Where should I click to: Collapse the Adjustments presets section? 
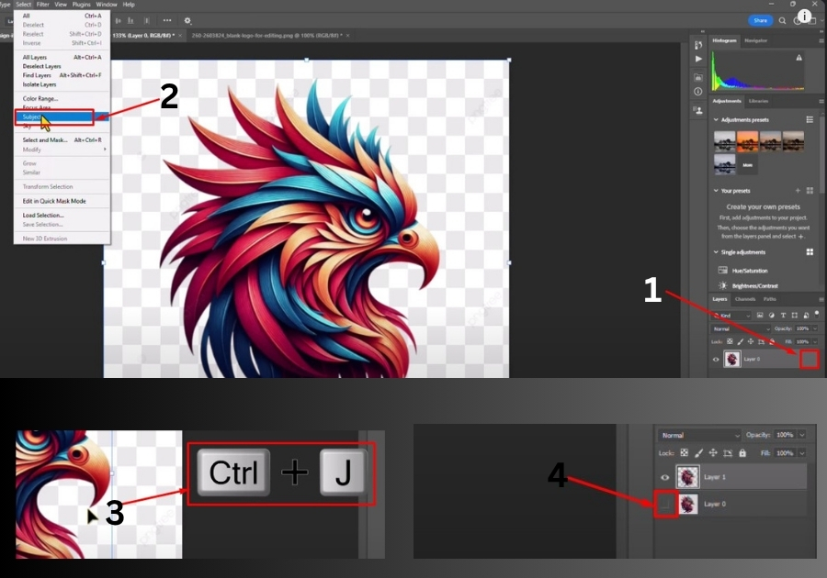[716, 120]
